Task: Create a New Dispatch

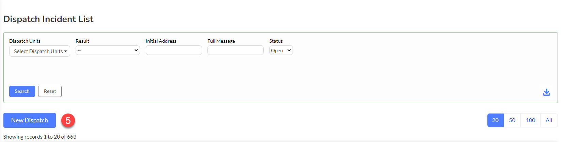Action: point(30,120)
